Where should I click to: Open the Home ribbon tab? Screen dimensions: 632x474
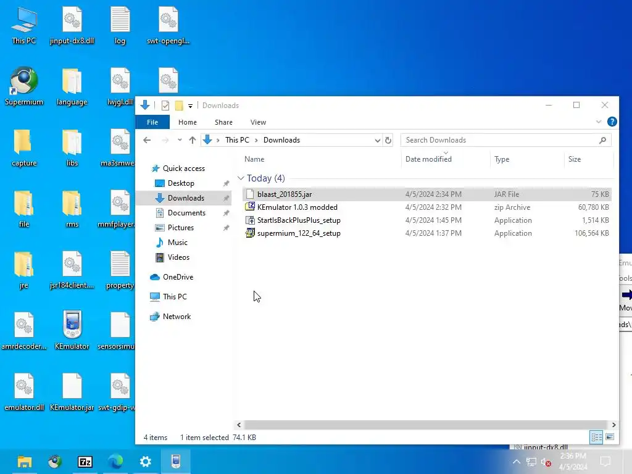click(188, 122)
